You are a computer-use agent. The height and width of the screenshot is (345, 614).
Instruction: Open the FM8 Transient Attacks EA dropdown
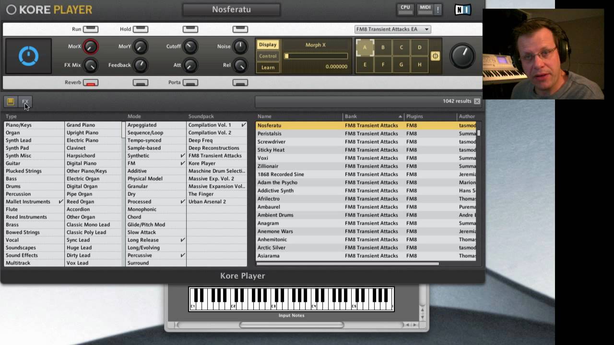click(392, 29)
